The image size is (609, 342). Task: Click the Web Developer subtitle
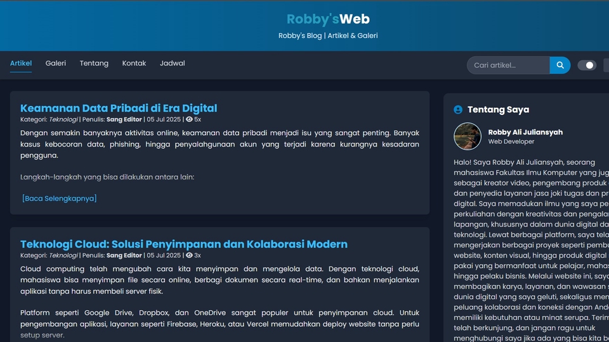[511, 141]
